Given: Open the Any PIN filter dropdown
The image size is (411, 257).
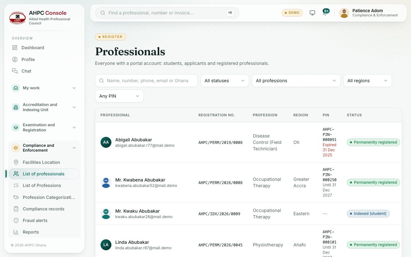Looking at the screenshot, I should [x=119, y=96].
